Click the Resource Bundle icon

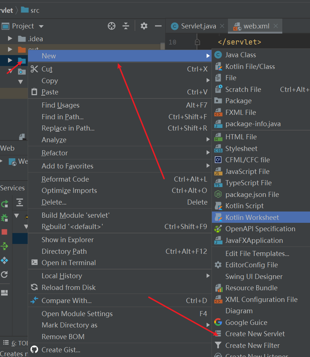pyautogui.click(x=218, y=288)
